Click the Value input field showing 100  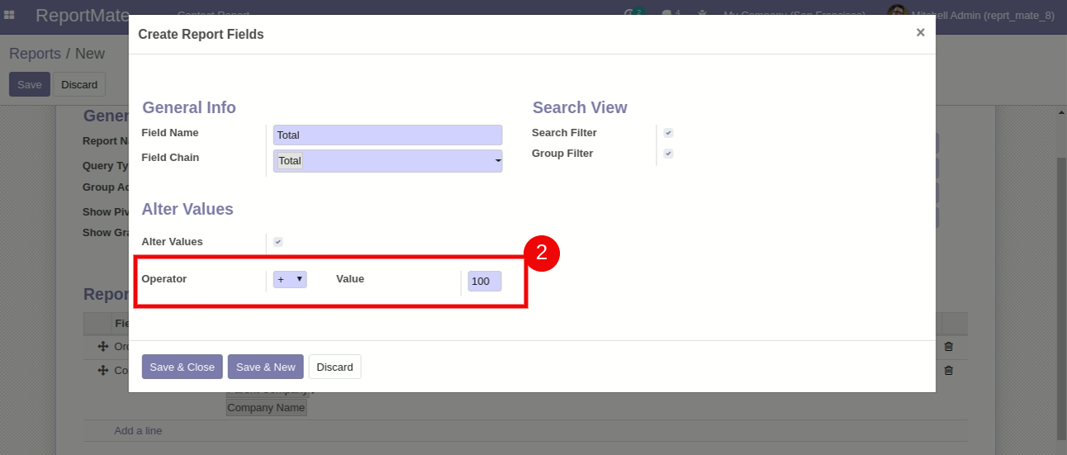point(484,282)
